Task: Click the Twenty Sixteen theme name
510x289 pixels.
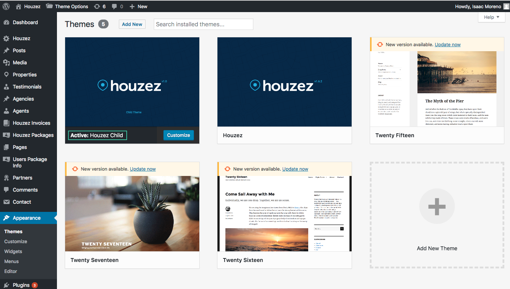Action: tap(243, 260)
